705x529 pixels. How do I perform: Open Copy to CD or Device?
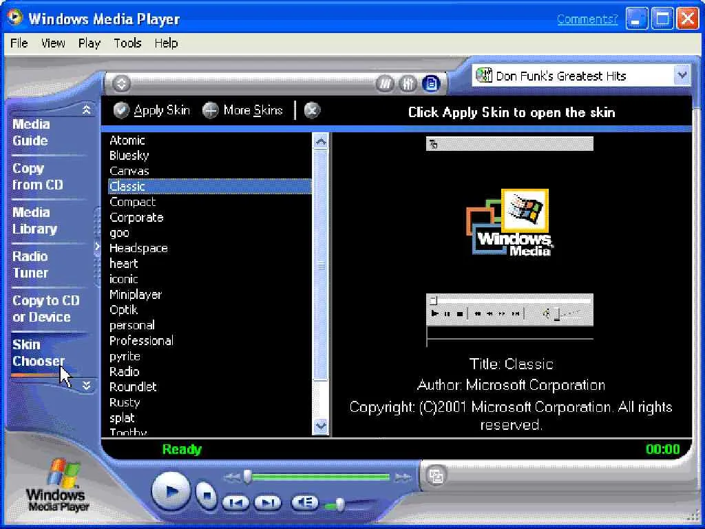pyautogui.click(x=46, y=309)
